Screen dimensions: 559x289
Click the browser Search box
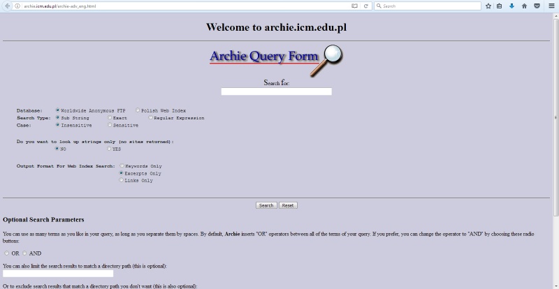[428, 6]
